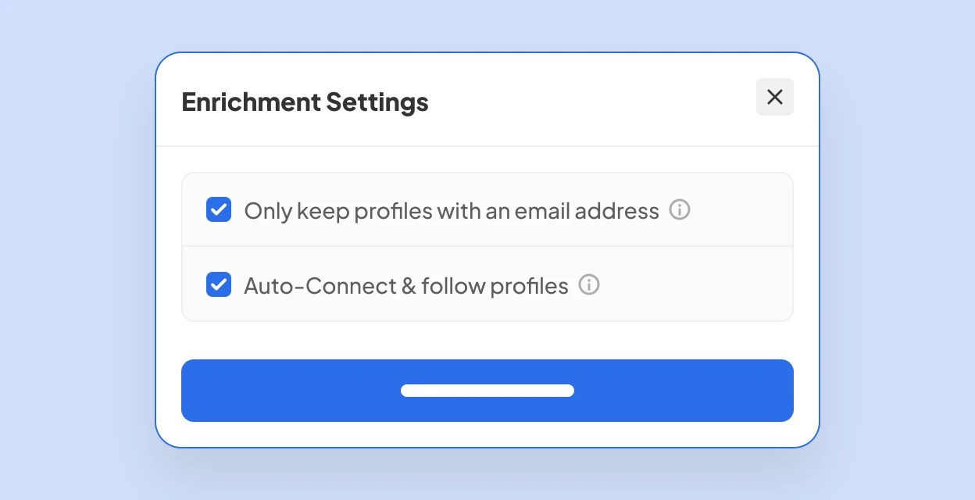
Task: Select the info symbol after follow profiles text
Action: (589, 284)
